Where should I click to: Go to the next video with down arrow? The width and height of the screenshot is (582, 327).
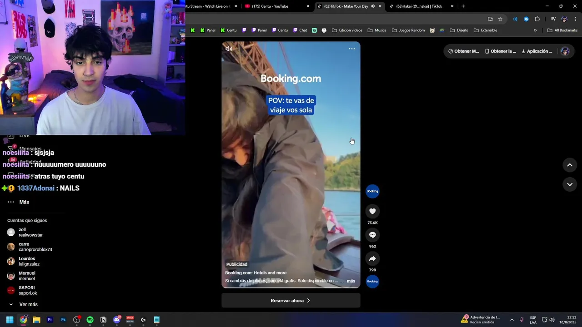point(570,184)
